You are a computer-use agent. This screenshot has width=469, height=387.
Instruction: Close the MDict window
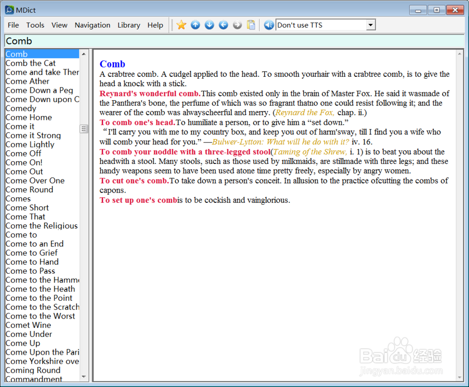pyautogui.click(x=455, y=10)
